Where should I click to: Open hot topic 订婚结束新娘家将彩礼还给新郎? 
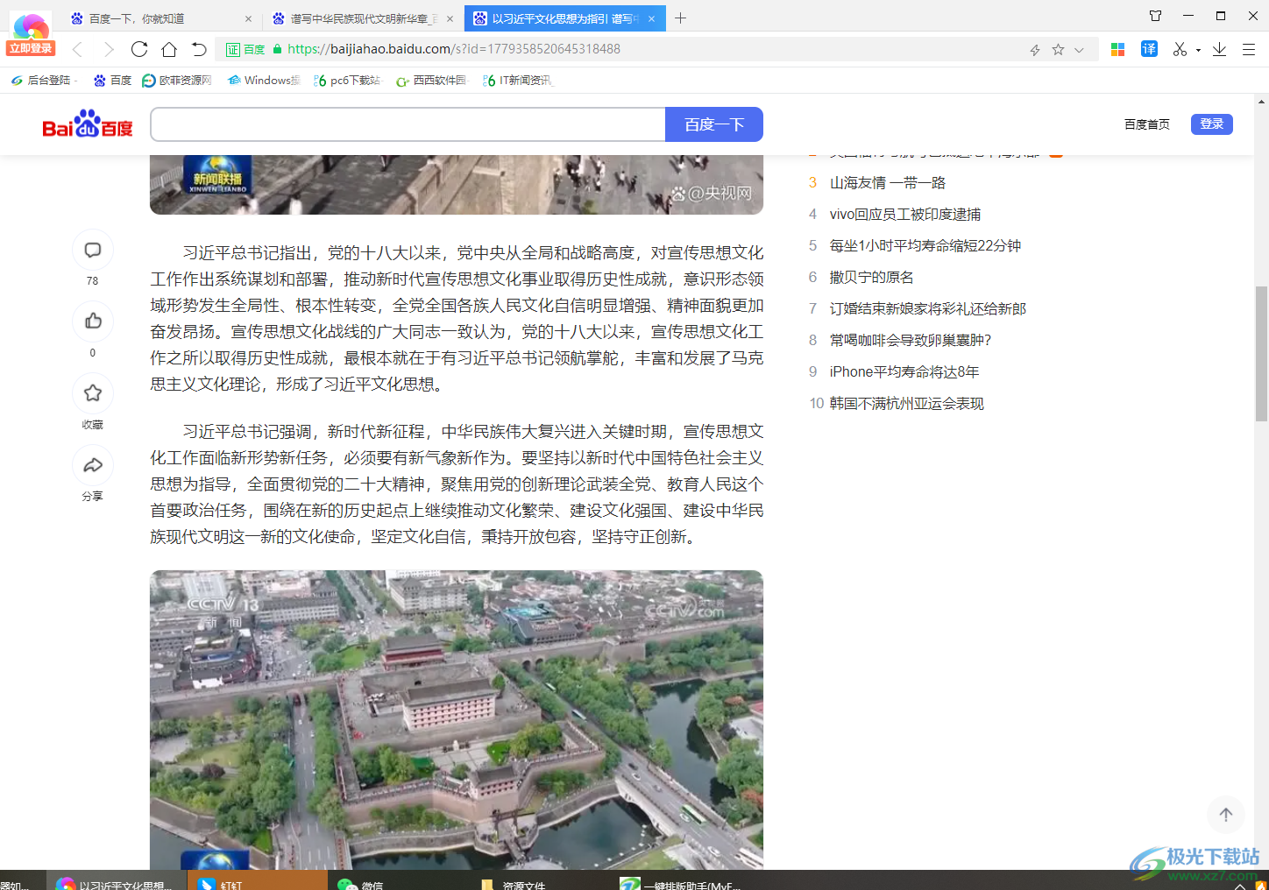pyautogui.click(x=928, y=308)
